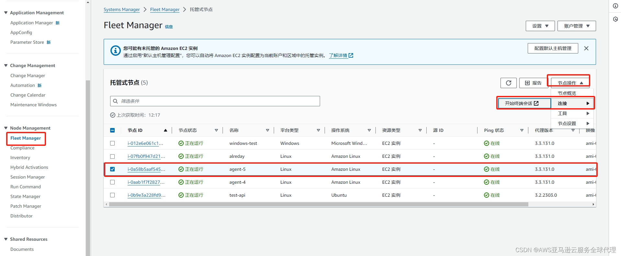Check the test-api node checkbox
Screen dimensions: 621x256
tap(112, 195)
